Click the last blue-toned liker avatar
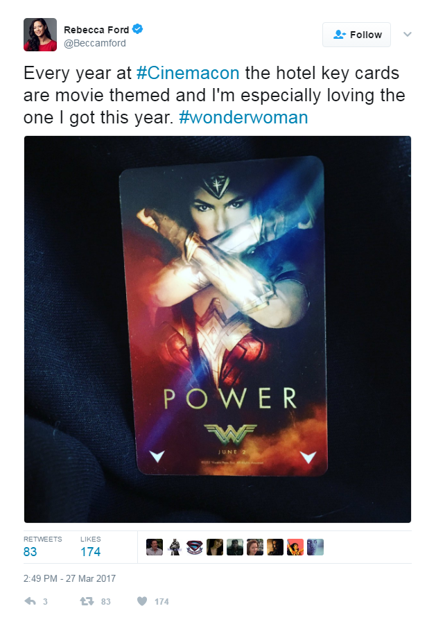This screenshot has width=436, height=622. 315,547
